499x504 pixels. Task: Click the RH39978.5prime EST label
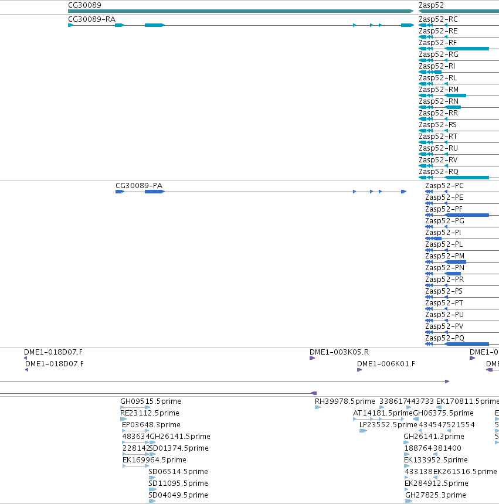click(x=345, y=401)
